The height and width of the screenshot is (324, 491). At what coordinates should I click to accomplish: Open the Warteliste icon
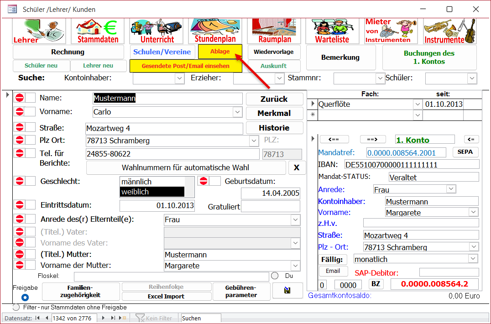pos(332,31)
